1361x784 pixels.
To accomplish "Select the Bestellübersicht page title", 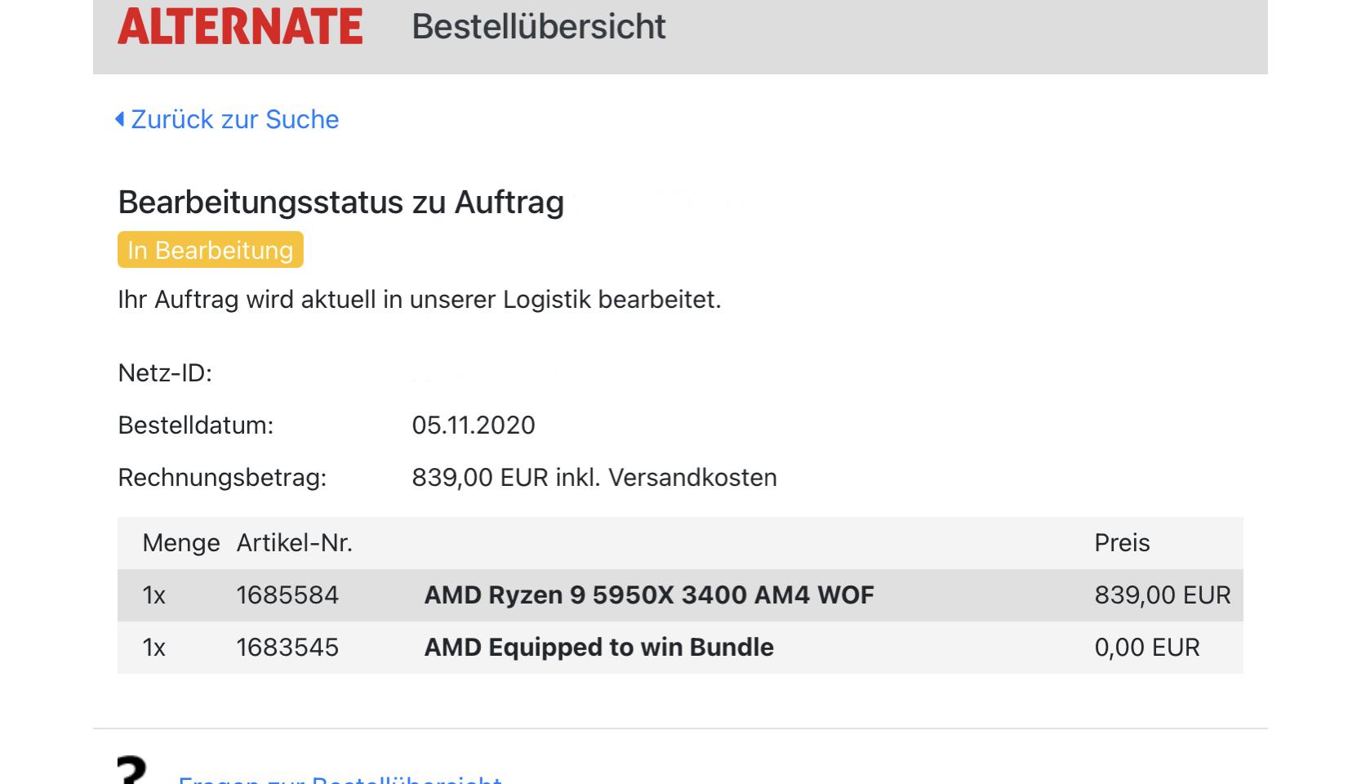I will tap(538, 26).
